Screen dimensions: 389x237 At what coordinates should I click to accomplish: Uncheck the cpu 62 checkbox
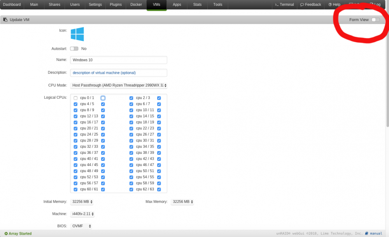click(x=131, y=189)
